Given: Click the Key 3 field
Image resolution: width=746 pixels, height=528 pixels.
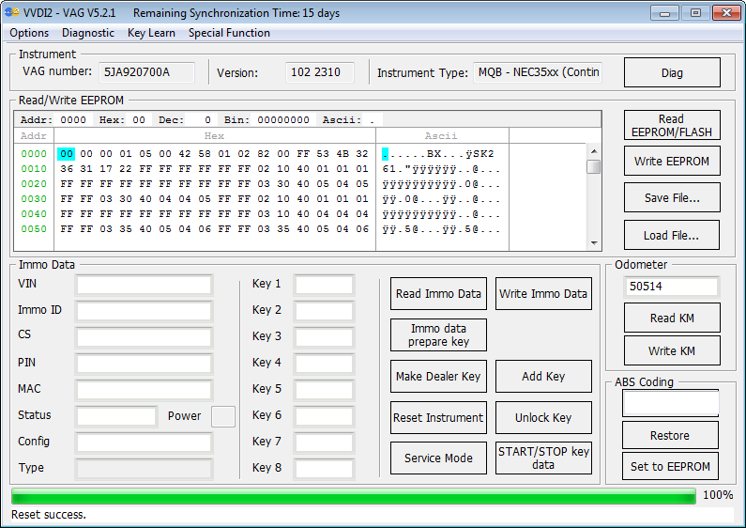Looking at the screenshot, I should pyautogui.click(x=324, y=337).
